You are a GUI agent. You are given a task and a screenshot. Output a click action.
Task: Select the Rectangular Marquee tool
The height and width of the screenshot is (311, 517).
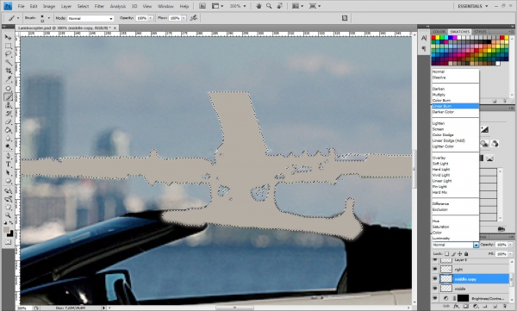click(8, 46)
